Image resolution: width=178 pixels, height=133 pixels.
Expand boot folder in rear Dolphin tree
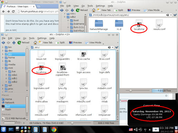click(x=68, y=20)
